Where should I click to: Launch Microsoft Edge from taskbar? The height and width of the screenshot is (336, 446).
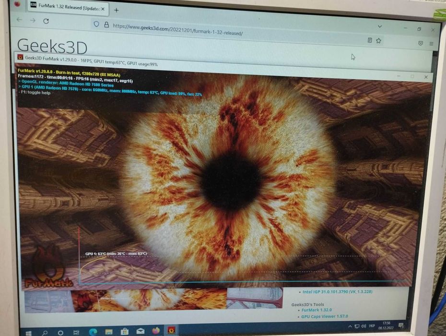tap(93, 332)
